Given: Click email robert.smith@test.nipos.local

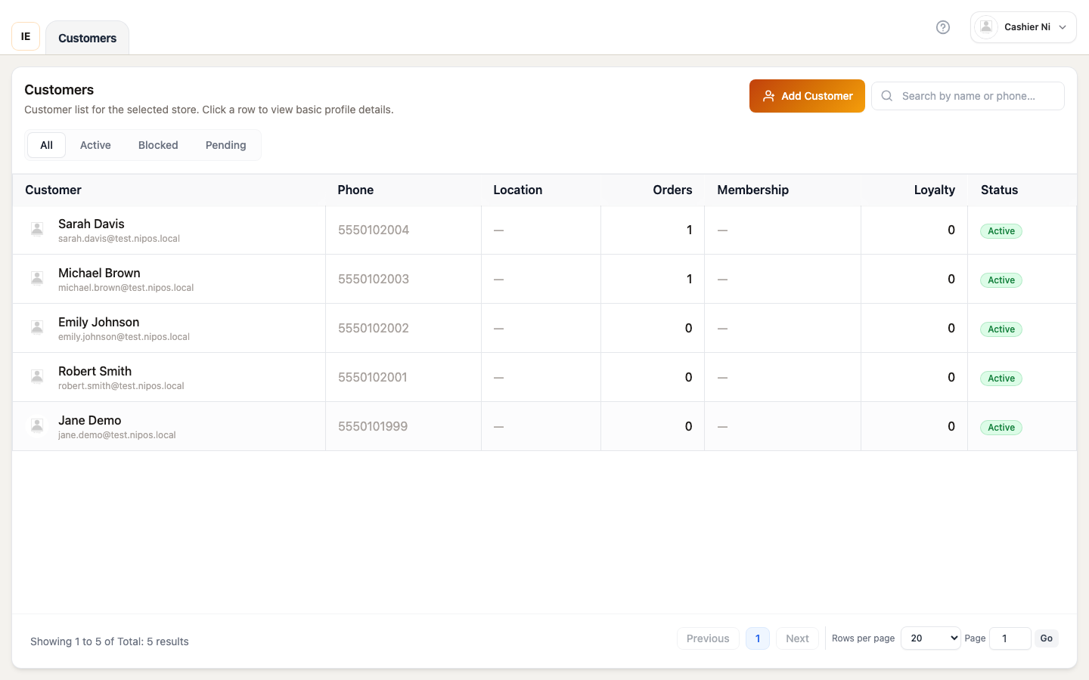Looking at the screenshot, I should coord(121,386).
